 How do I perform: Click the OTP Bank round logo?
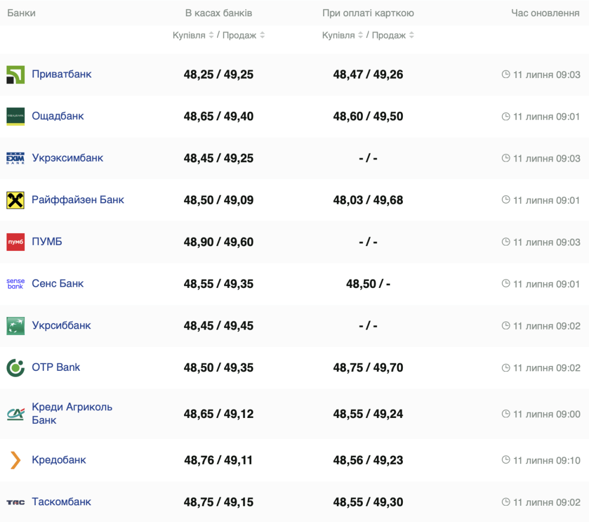point(15,368)
